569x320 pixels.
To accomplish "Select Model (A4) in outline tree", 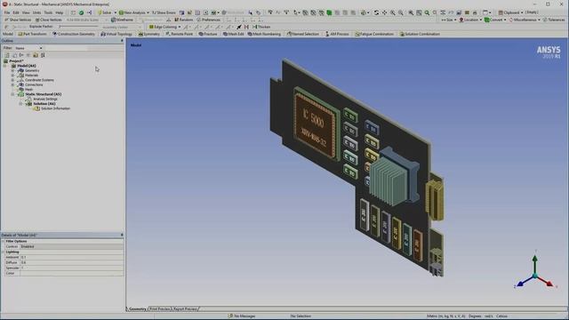I will point(27,66).
